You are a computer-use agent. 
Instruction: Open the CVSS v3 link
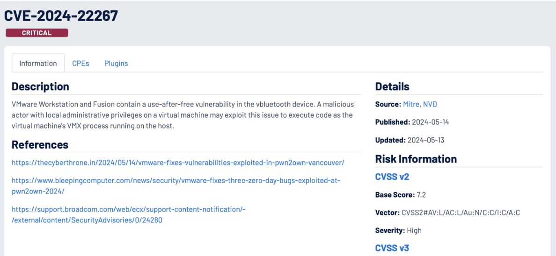392,248
